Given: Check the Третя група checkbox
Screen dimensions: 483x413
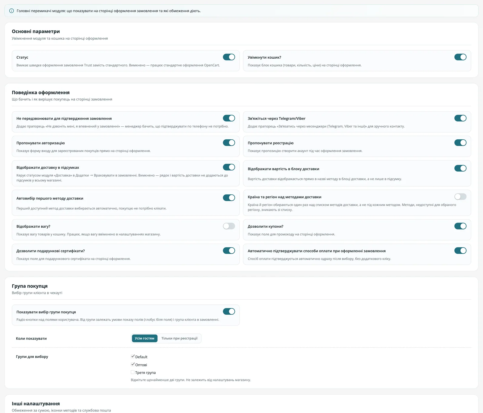Looking at the screenshot, I should coord(133,372).
